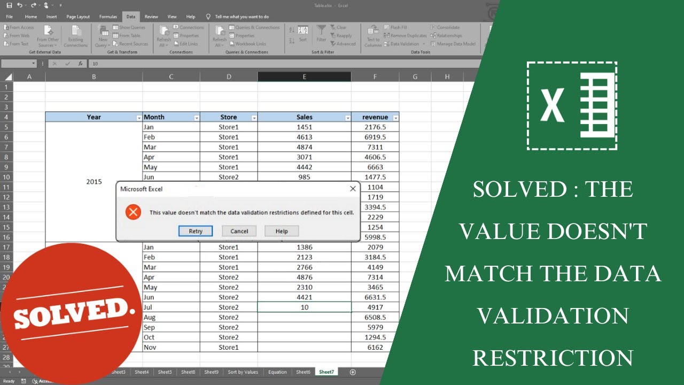Switch to the Page Layout tab
Image resolution: width=684 pixels, height=385 pixels.
(78, 17)
